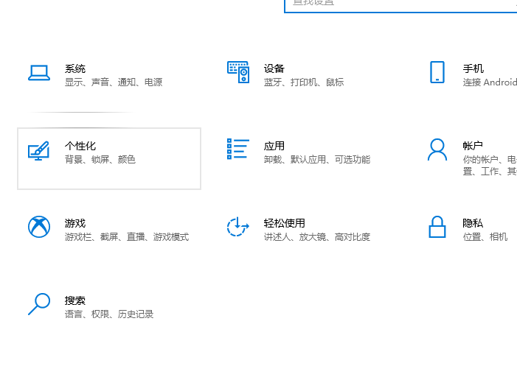Open the 游戏 settings heading
This screenshot has height=377, width=517.
(74, 223)
